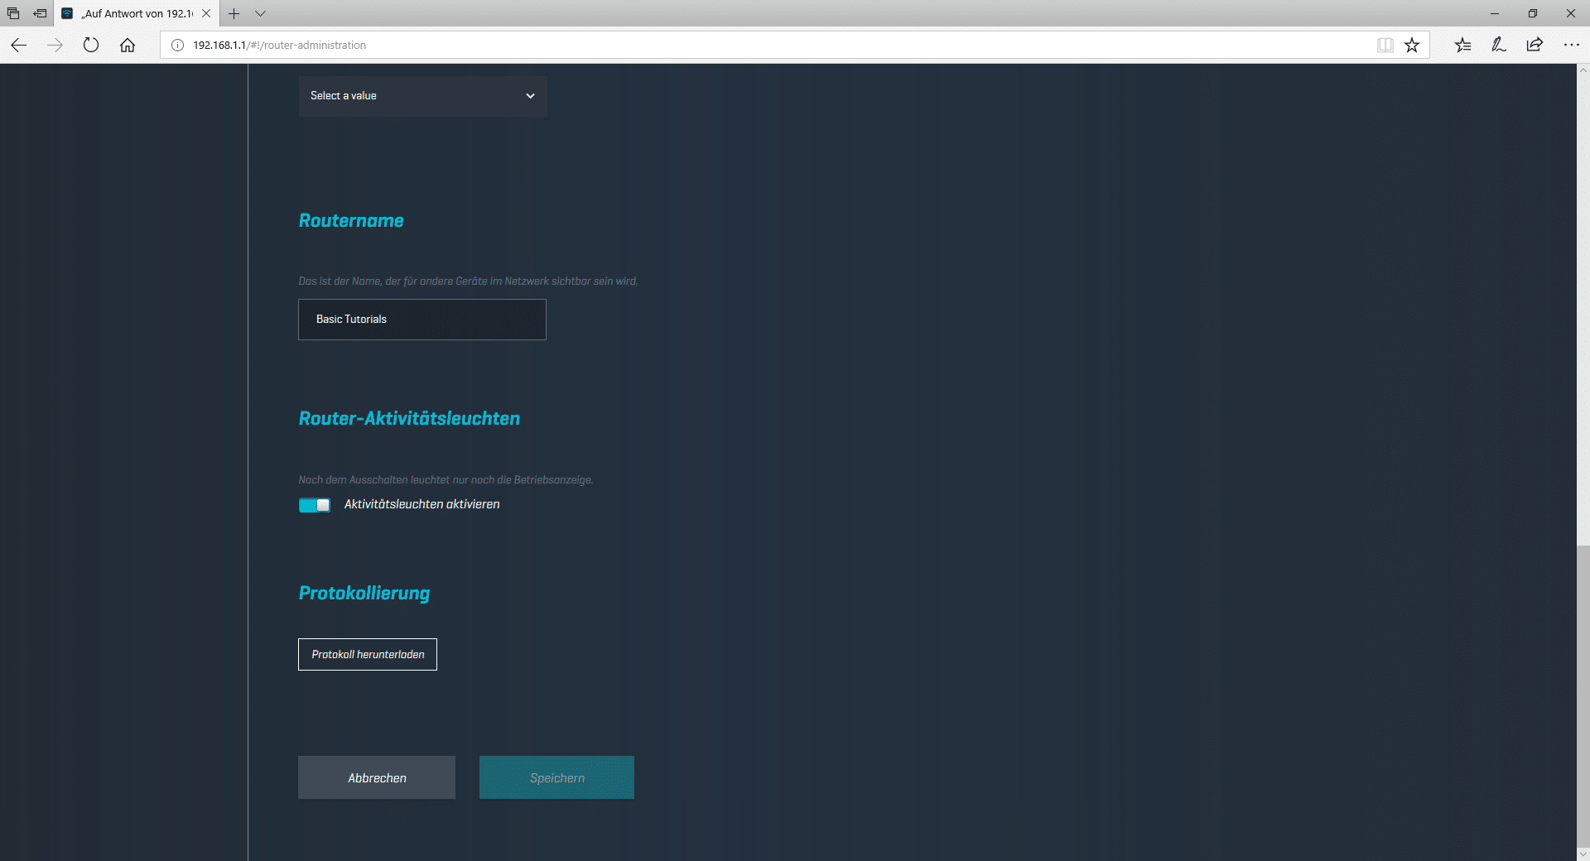Screen dimensions: 1590x861
Task: View site information icon in address bar
Action: 177,46
